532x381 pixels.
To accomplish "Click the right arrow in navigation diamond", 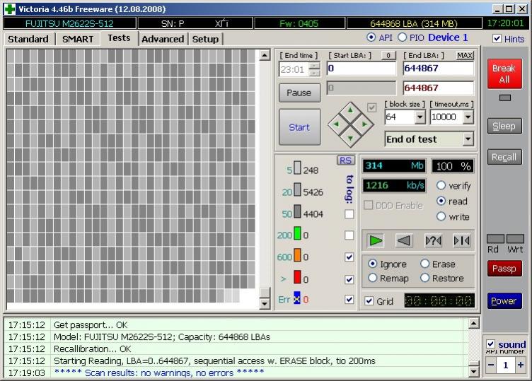I will coord(364,125).
